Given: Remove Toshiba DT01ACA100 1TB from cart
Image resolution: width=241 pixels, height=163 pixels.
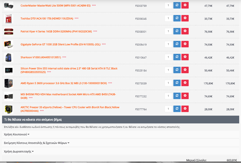Looking at the screenshot, I should click(x=185, y=18).
